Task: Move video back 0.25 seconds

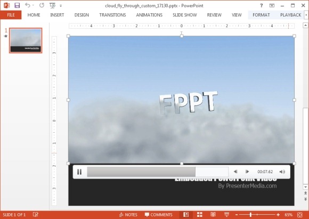Action: [235, 172]
